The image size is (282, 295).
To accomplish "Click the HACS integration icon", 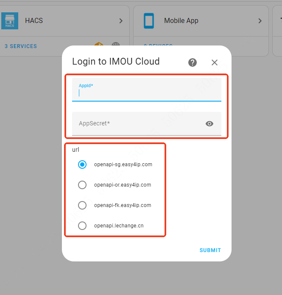I will 10,21.
